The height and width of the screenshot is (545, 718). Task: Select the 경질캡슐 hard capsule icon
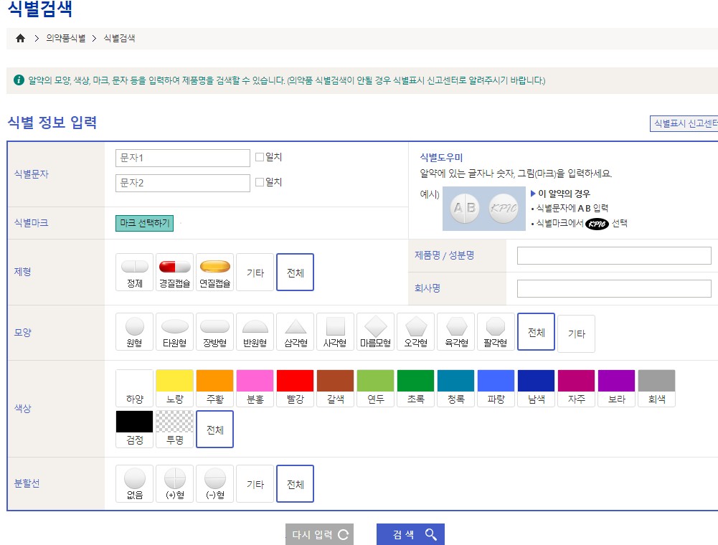pyautogui.click(x=174, y=272)
